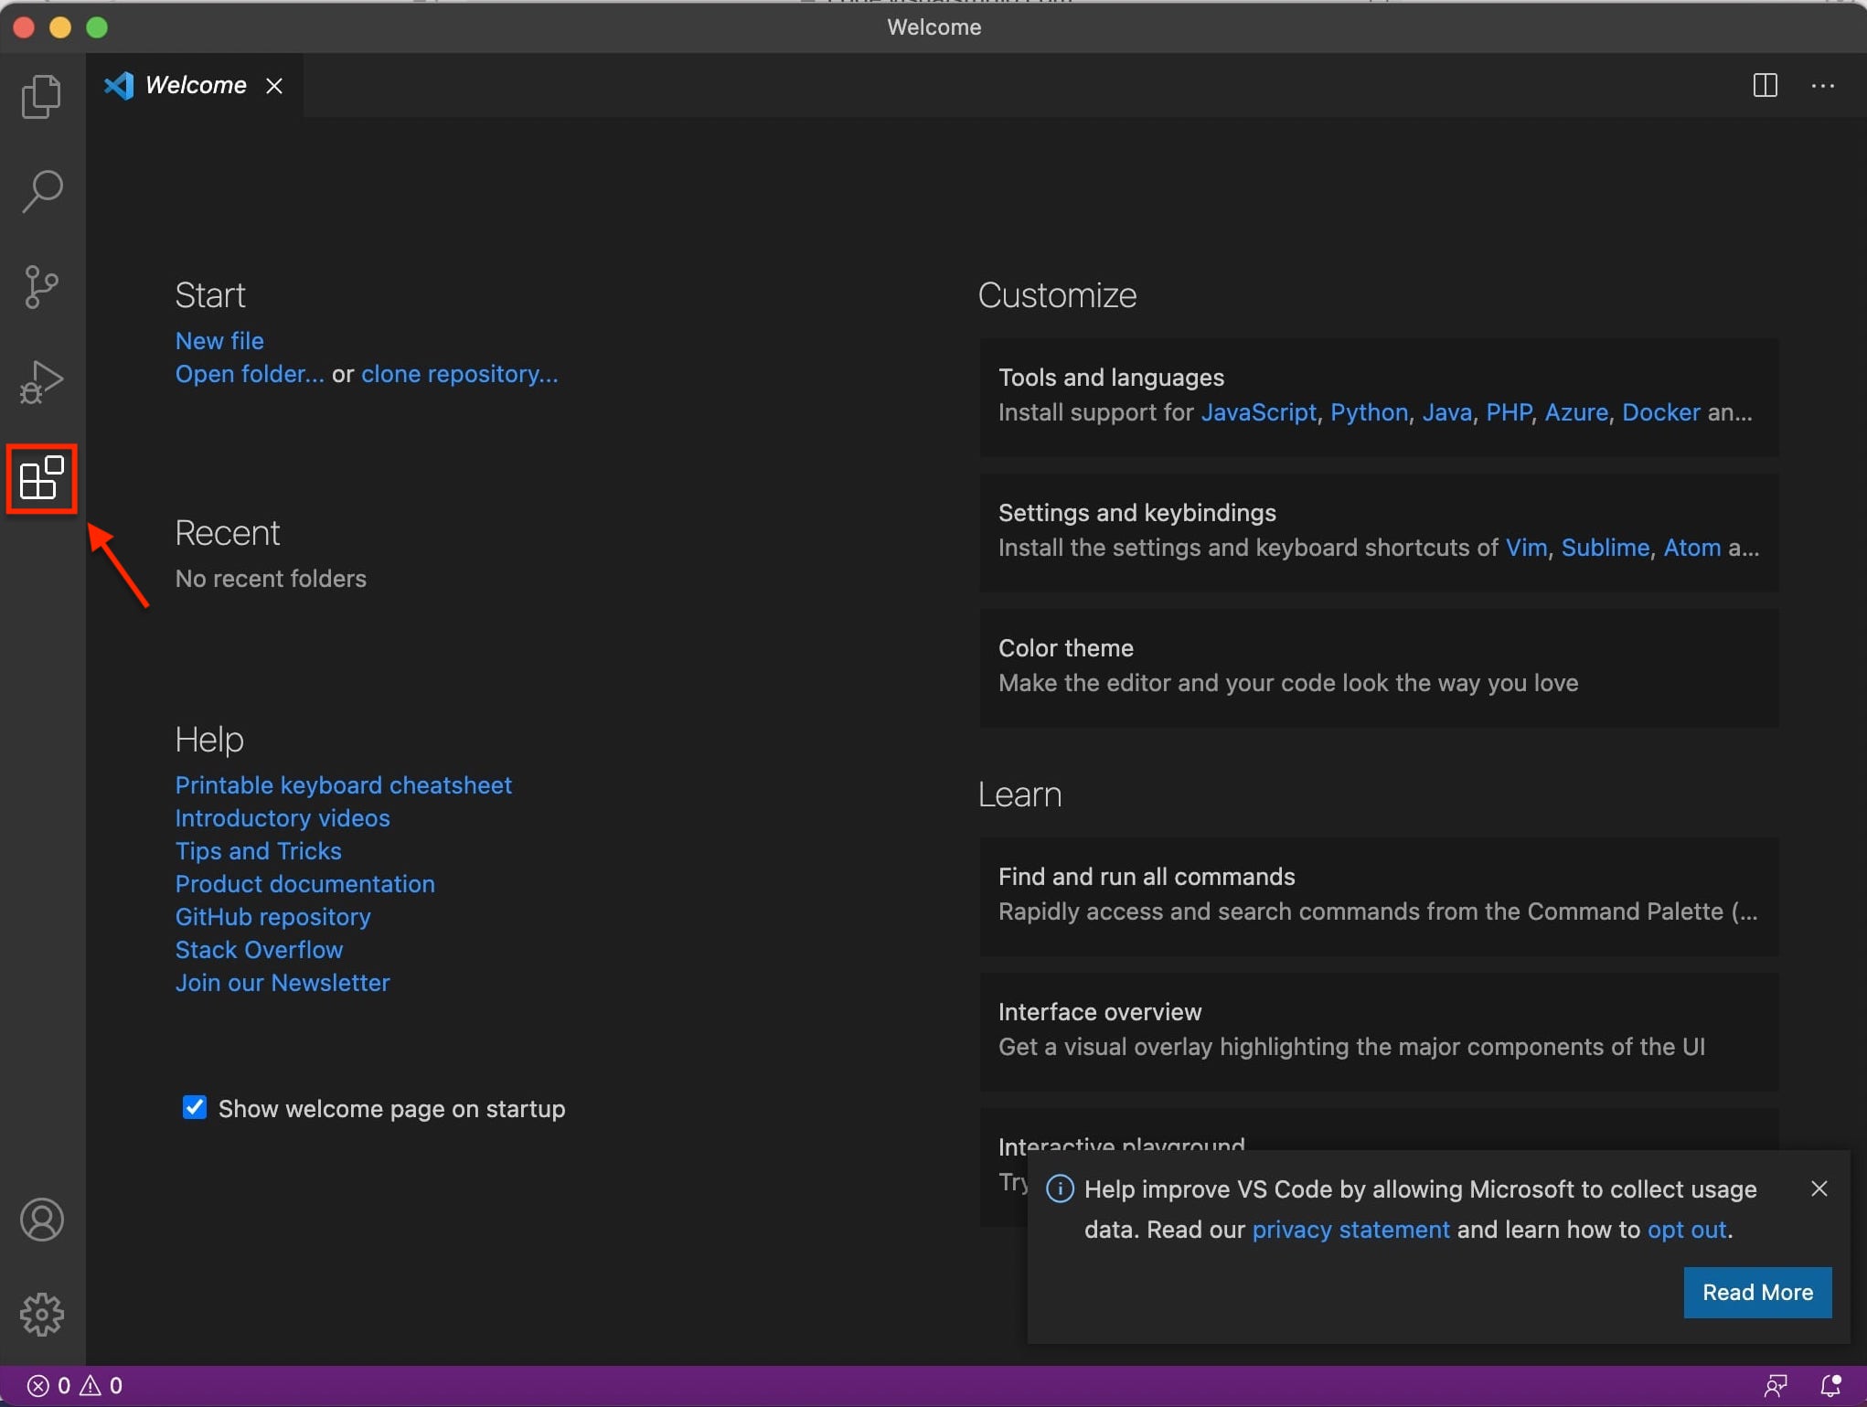This screenshot has width=1867, height=1407.
Task: Click the feedback icon in status bar
Action: 1776,1386
